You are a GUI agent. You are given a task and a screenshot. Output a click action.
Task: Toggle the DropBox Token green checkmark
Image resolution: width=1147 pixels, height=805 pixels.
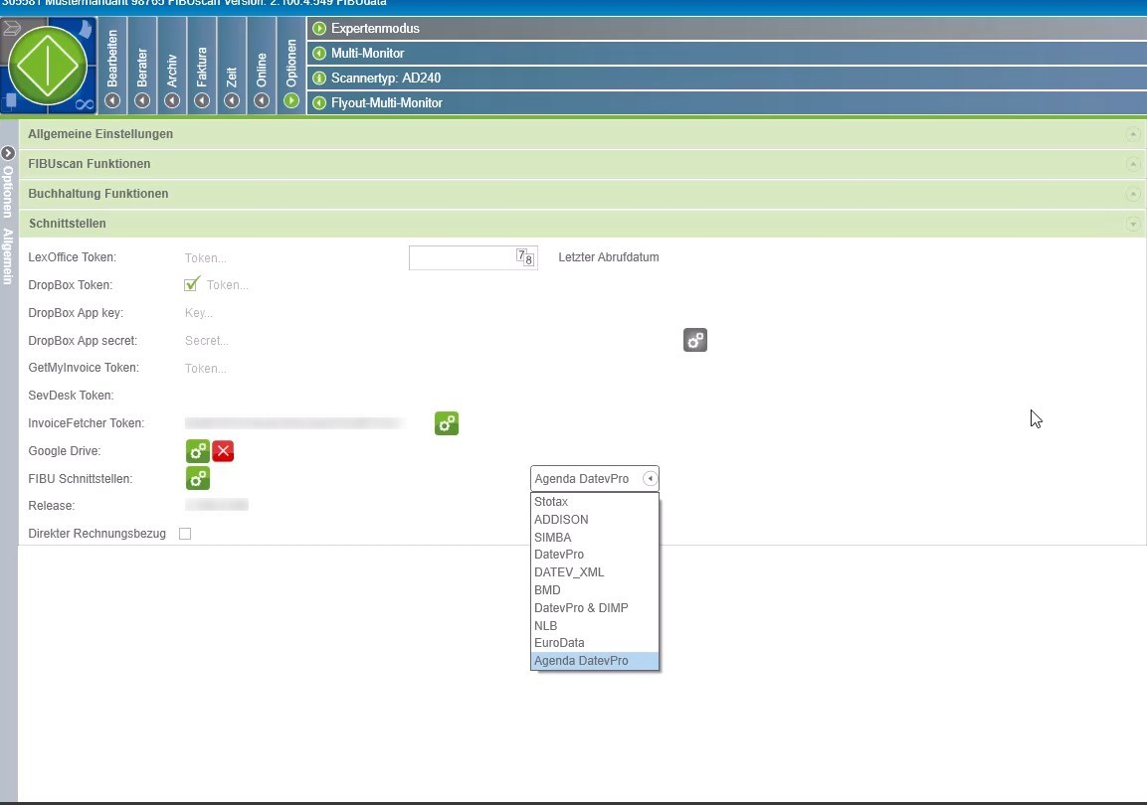tap(193, 284)
